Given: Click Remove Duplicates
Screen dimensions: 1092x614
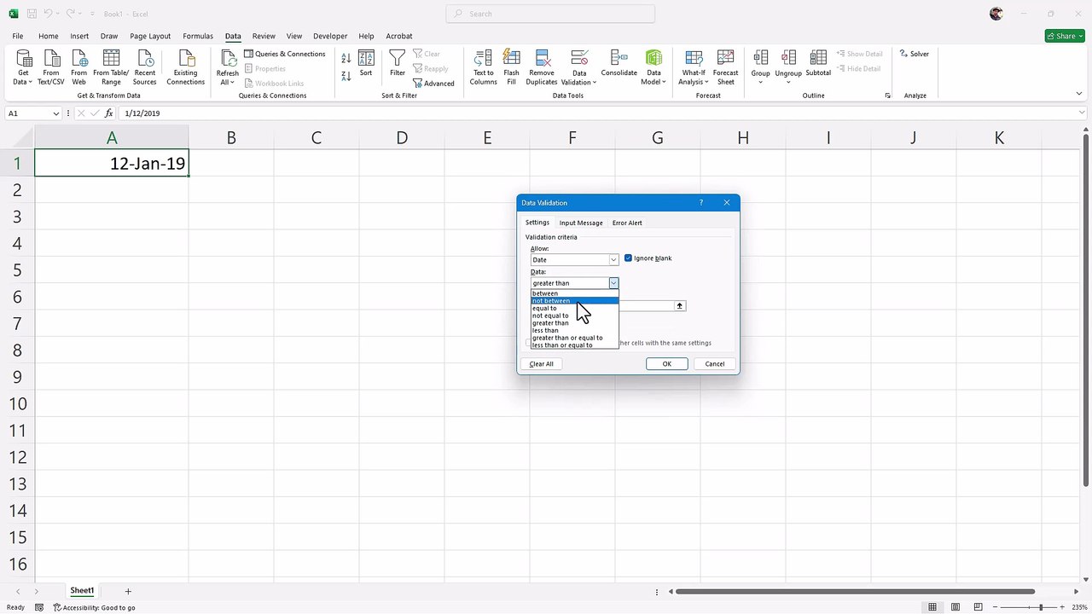Looking at the screenshot, I should 542,67.
